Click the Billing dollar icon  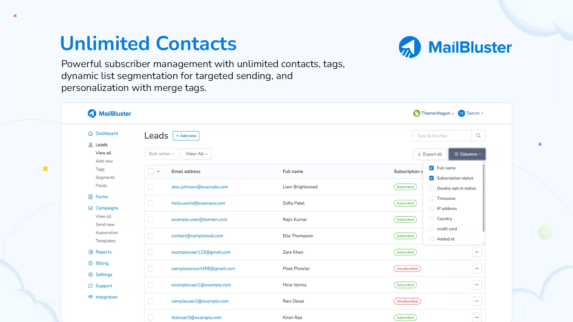pyautogui.click(x=90, y=263)
